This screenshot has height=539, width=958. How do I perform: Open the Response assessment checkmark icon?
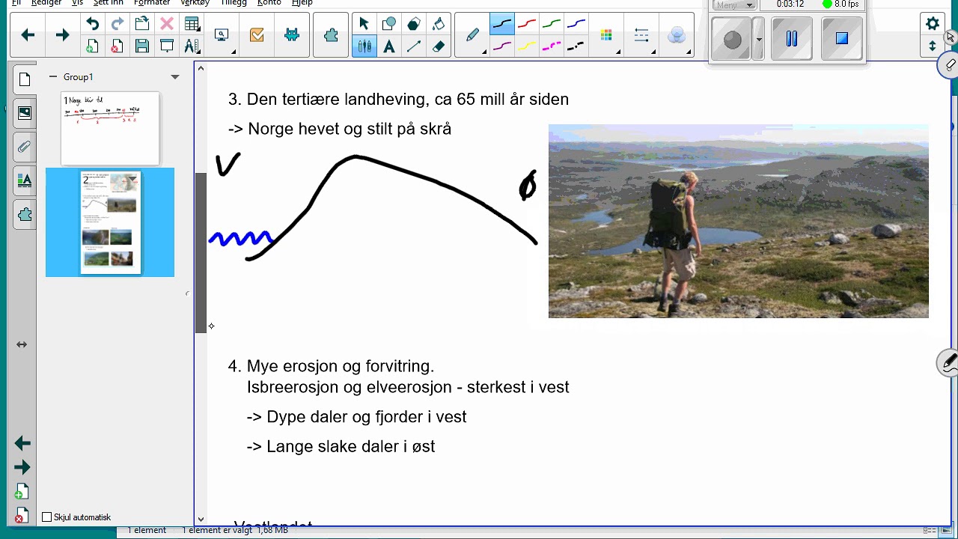point(257,35)
